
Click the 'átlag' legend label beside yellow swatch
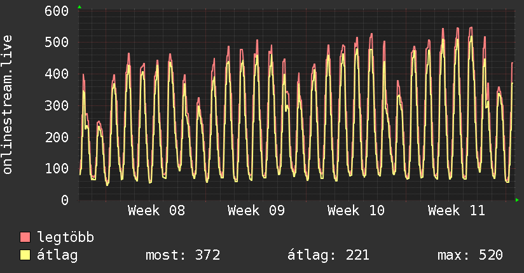(57, 255)
